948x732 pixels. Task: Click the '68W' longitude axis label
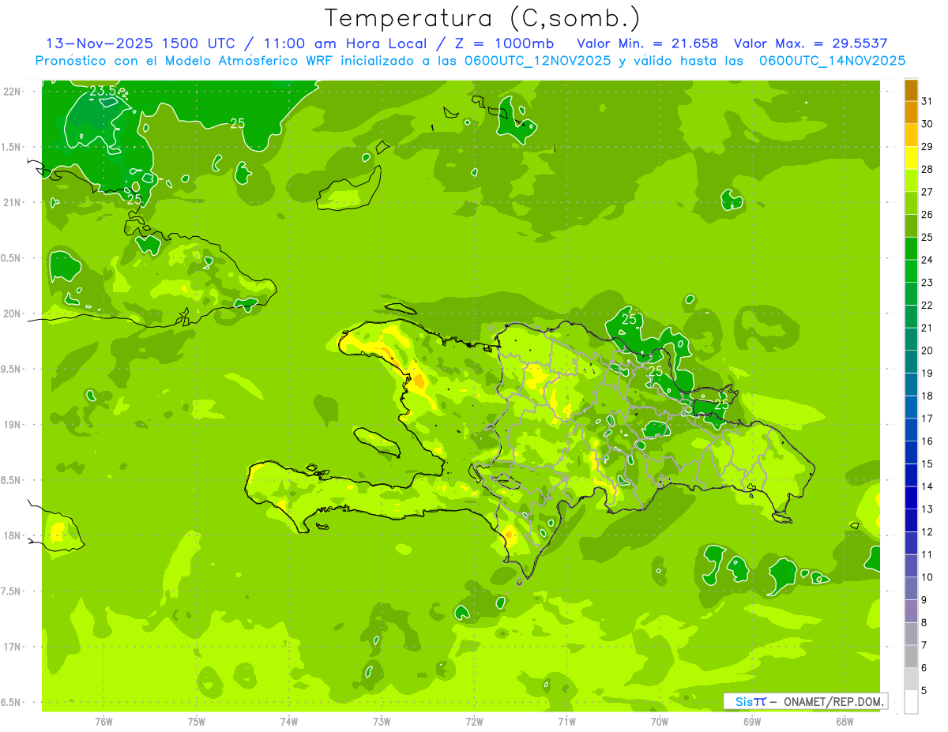pos(845,721)
